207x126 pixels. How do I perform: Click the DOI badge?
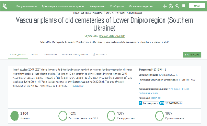click(x=171, y=103)
